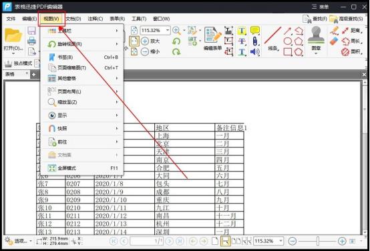
Task: Expand the 缩放至(Z) submenu entry
Action: (x=82, y=102)
